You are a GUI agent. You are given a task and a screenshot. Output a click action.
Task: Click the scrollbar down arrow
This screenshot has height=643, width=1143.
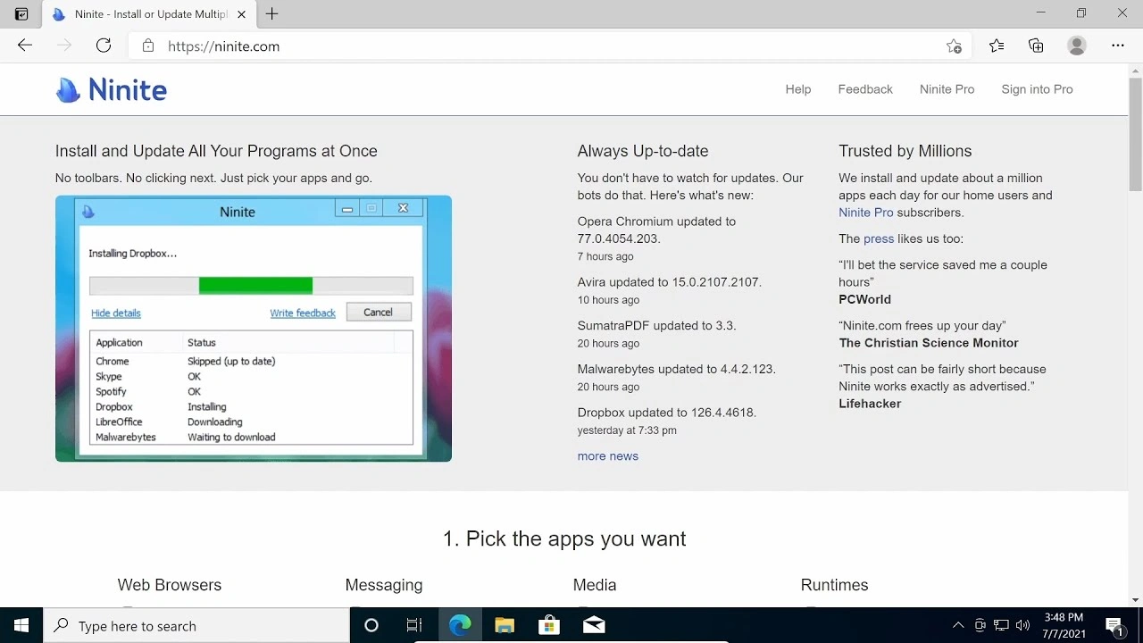1135,599
